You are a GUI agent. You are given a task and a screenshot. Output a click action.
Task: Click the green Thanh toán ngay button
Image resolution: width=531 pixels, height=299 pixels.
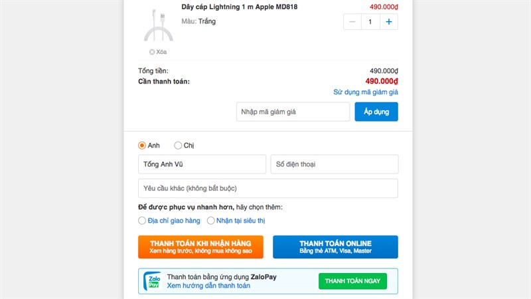point(352,281)
